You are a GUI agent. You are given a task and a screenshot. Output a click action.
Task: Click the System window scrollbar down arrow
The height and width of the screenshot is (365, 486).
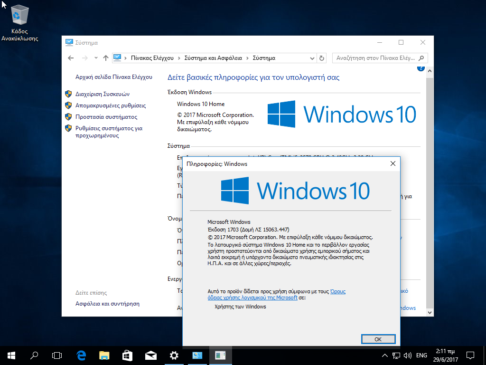(430, 313)
